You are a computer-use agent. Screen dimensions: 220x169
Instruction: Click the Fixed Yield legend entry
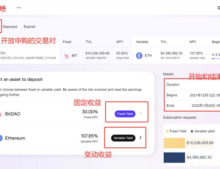point(176,131)
